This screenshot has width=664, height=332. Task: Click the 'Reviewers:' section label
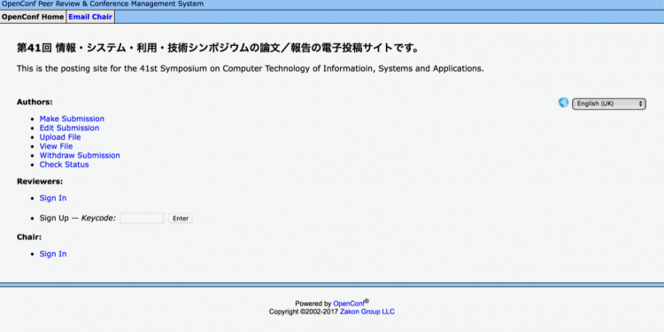40,181
